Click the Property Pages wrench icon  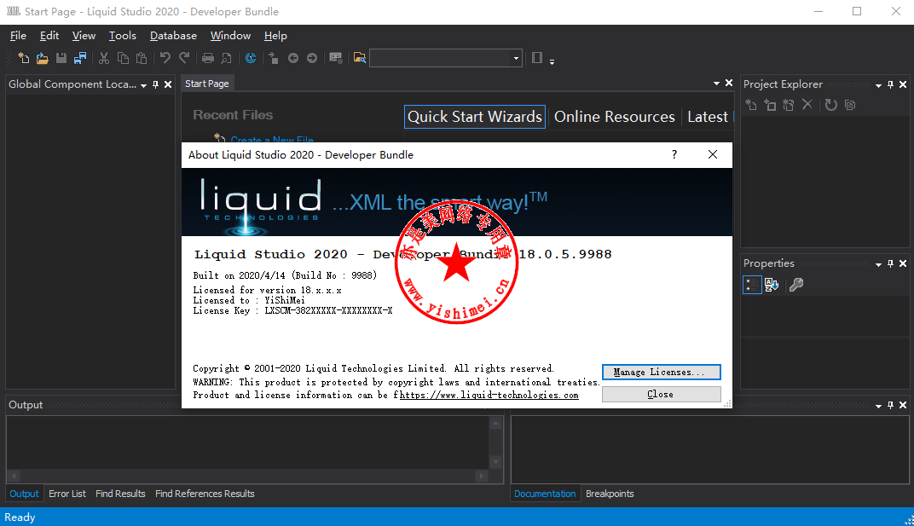tap(796, 285)
